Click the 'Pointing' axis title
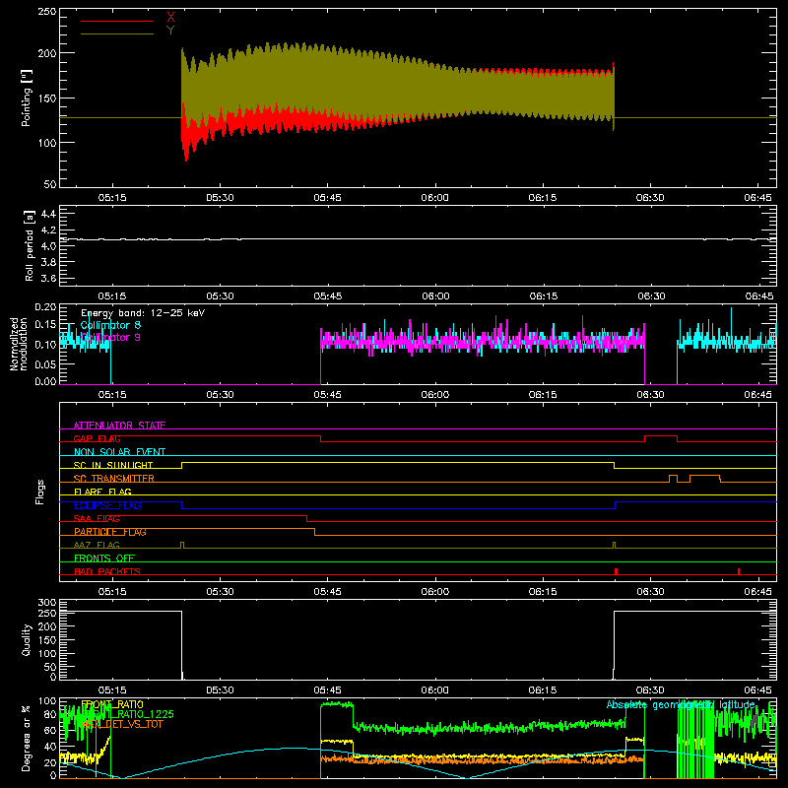The image size is (788, 788). [x=27, y=98]
